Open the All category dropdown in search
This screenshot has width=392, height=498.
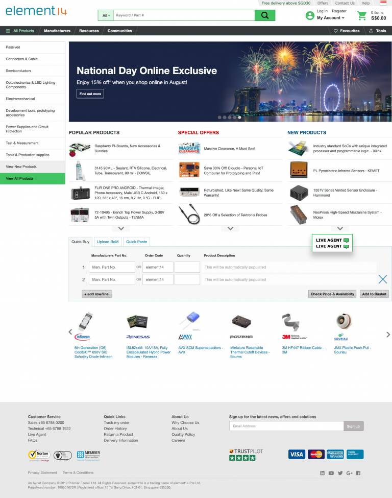[106, 15]
